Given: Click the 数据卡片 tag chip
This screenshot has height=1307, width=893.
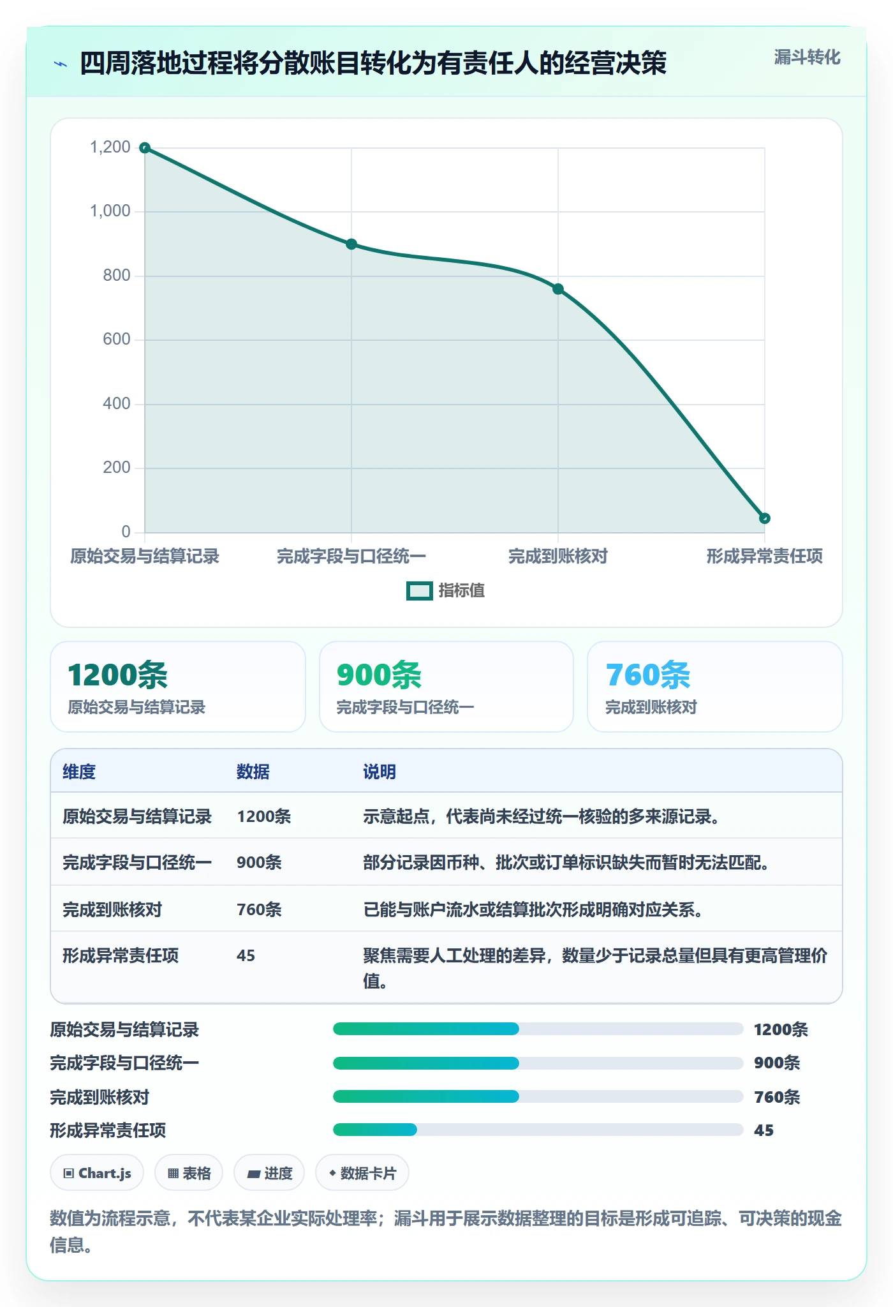Looking at the screenshot, I should [362, 1173].
